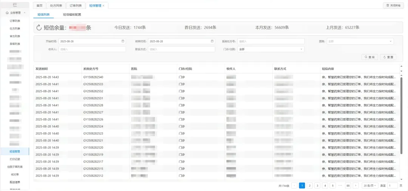Click the table's vertical scrollbar
Viewport: 408px width, 191px height.
pos(401,113)
